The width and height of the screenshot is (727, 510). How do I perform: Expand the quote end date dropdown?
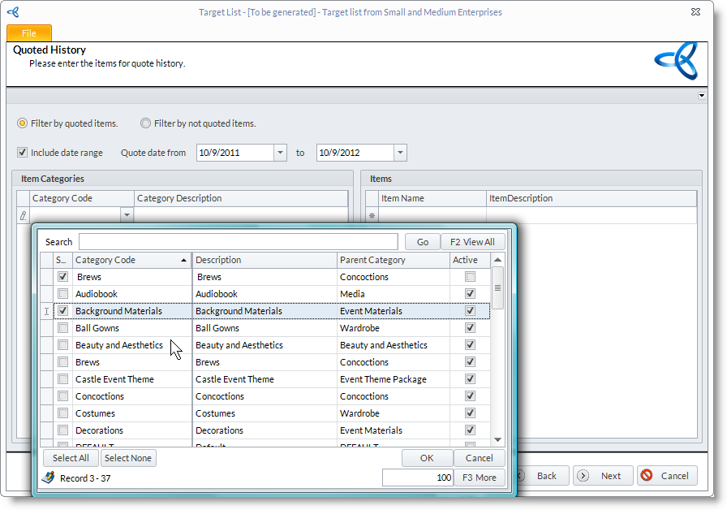(400, 153)
